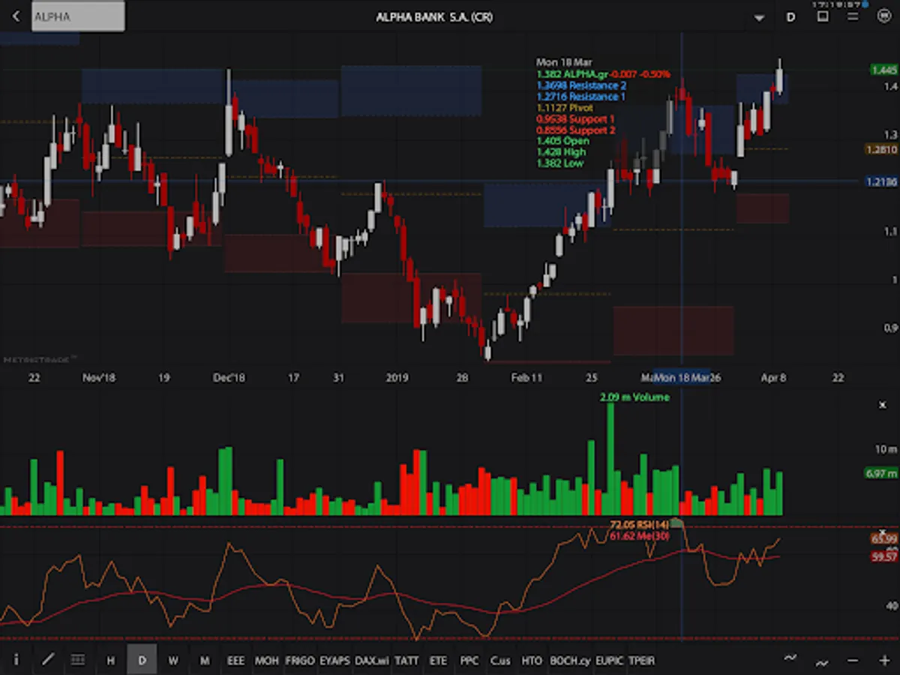
Task: Click the upper wave indicator icon
Action: point(790,658)
